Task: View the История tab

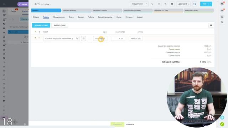Action: (x=129, y=17)
